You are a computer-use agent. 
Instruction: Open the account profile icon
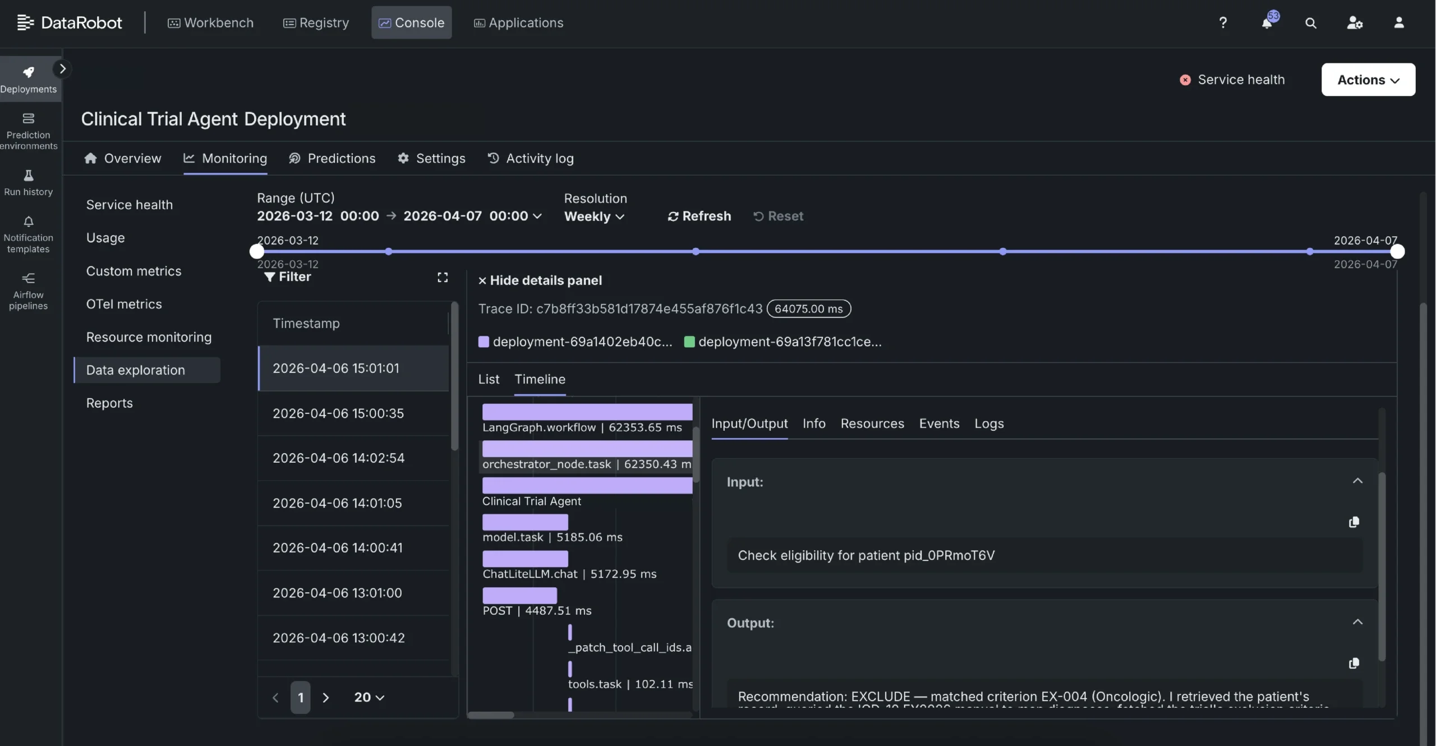click(1399, 22)
